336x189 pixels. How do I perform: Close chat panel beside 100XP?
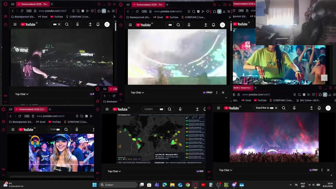pyautogui.click(x=223, y=92)
